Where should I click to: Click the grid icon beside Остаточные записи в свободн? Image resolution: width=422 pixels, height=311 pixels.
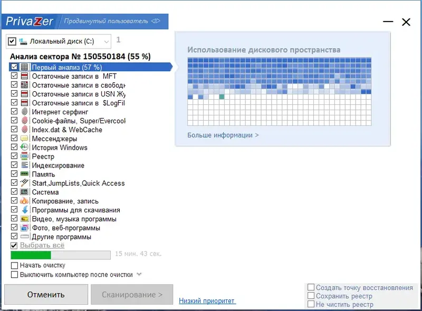pyautogui.click(x=24, y=85)
